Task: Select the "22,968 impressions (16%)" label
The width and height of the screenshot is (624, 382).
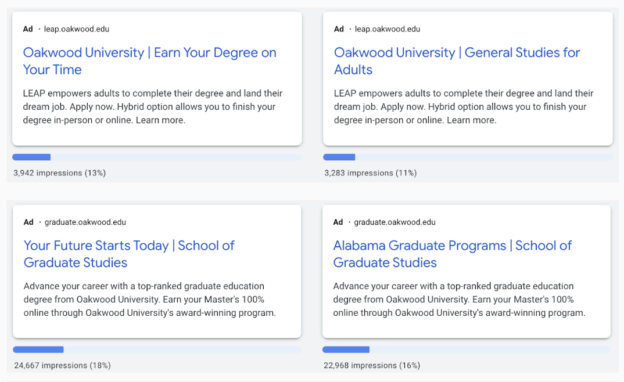Action: [372, 366]
